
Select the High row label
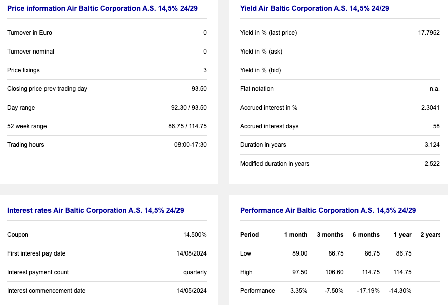pyautogui.click(x=246, y=272)
